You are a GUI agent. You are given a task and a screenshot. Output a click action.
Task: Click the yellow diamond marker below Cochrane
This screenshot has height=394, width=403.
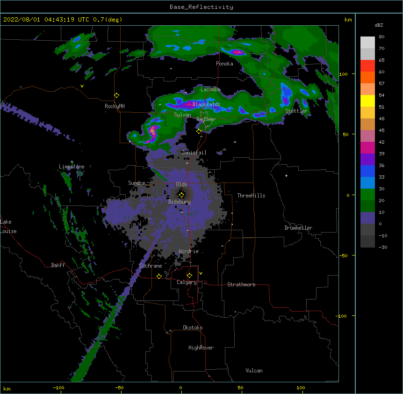click(159, 276)
